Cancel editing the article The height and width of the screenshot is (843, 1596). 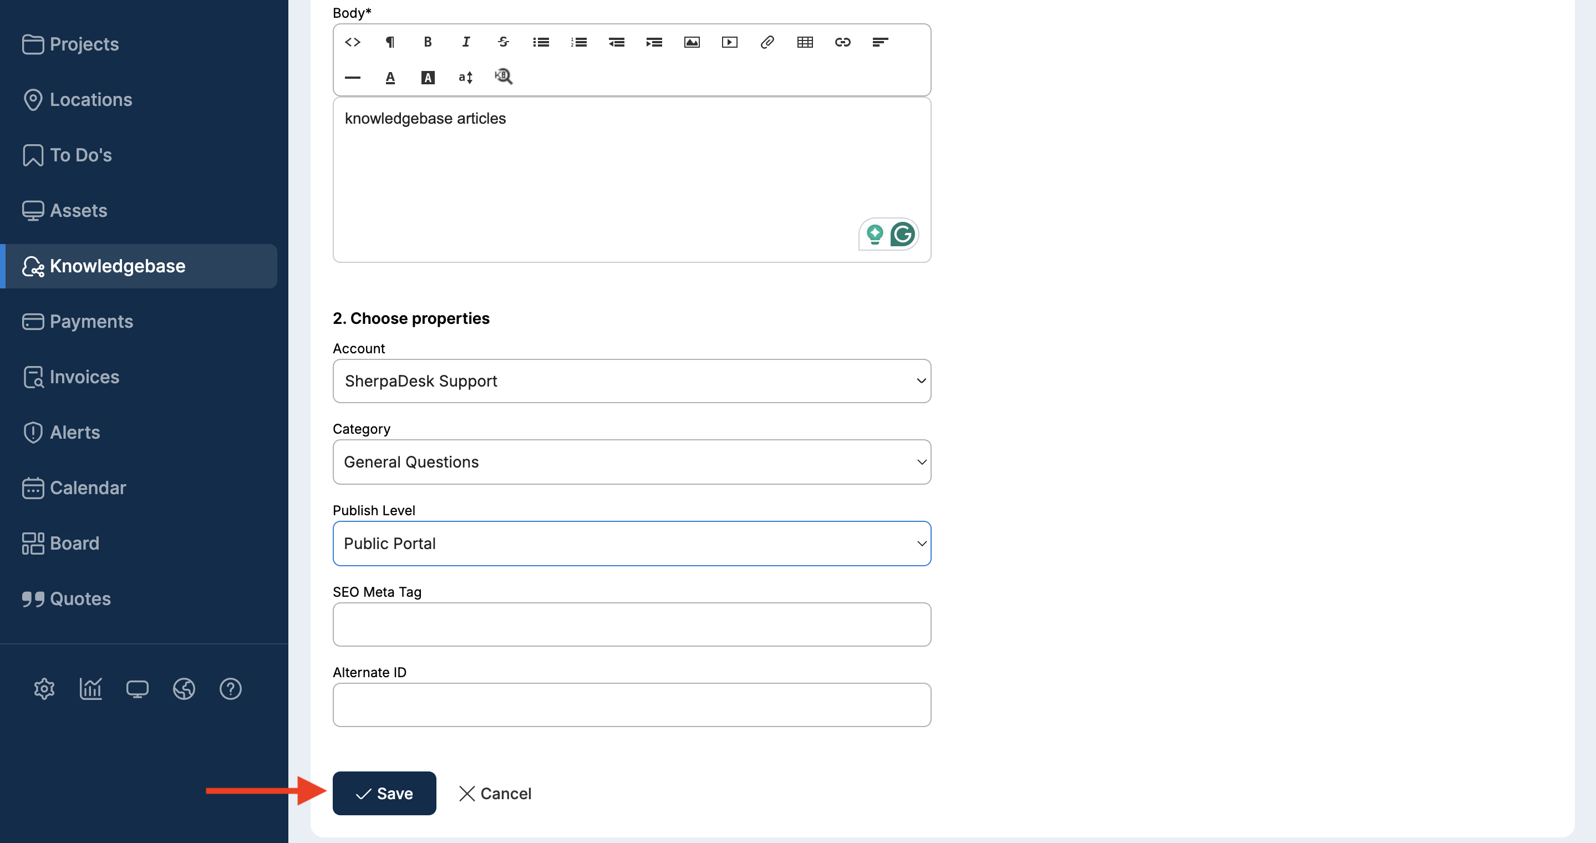point(495,794)
